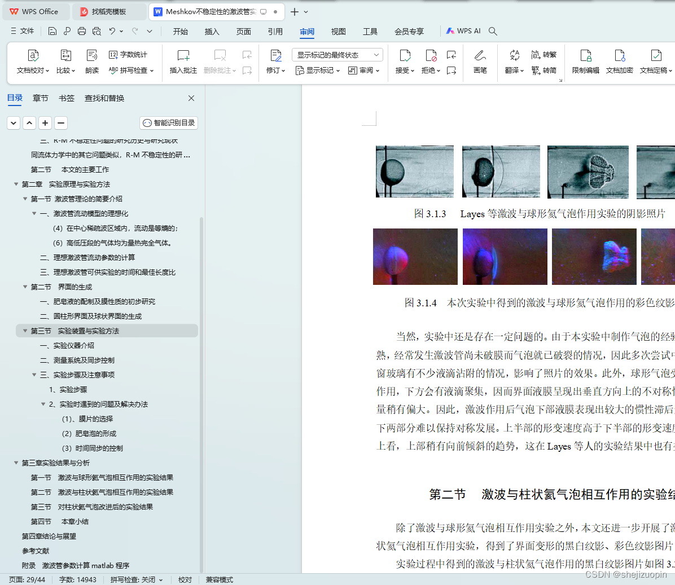Open 字数统计 word count
This screenshot has width=675, height=585.
coord(128,55)
